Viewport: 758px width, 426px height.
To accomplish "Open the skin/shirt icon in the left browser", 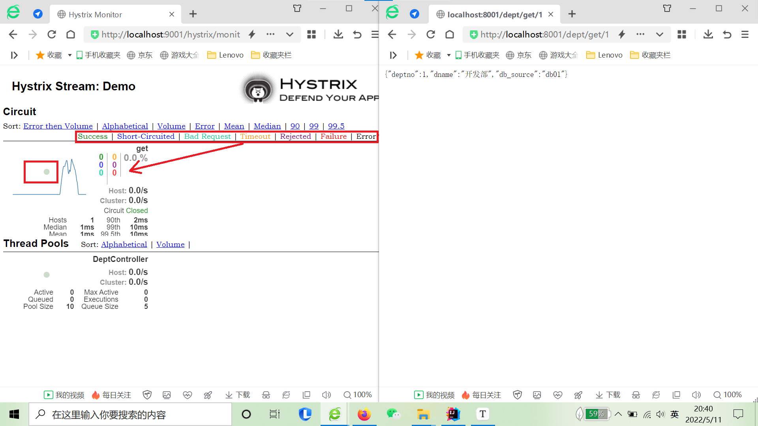I will click(297, 8).
